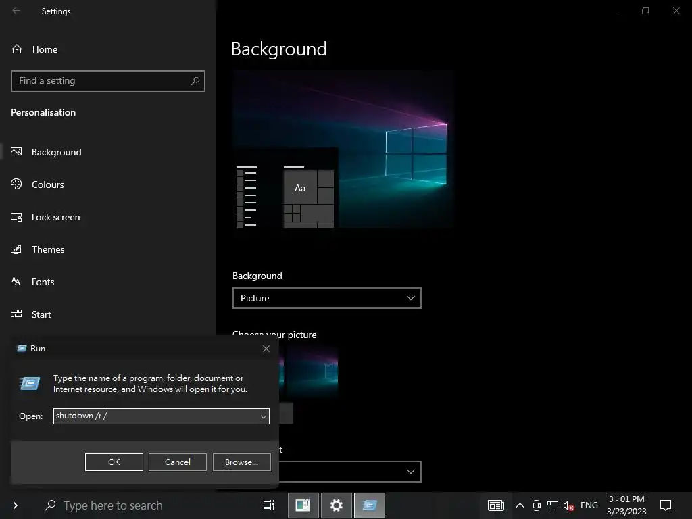Open the notification centre icon

click(666, 505)
